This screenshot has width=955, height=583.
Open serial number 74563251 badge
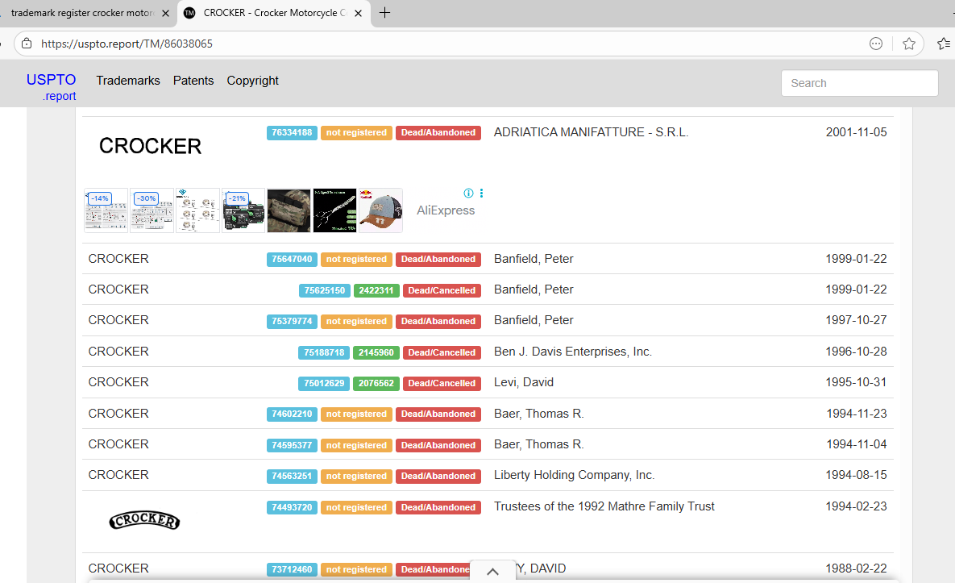tap(292, 477)
